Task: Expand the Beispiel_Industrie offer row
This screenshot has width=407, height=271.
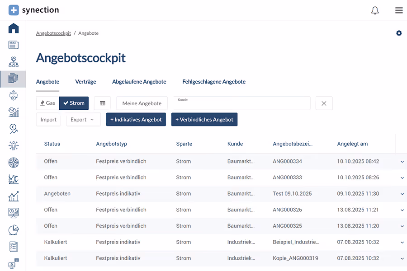Action: 402,242
